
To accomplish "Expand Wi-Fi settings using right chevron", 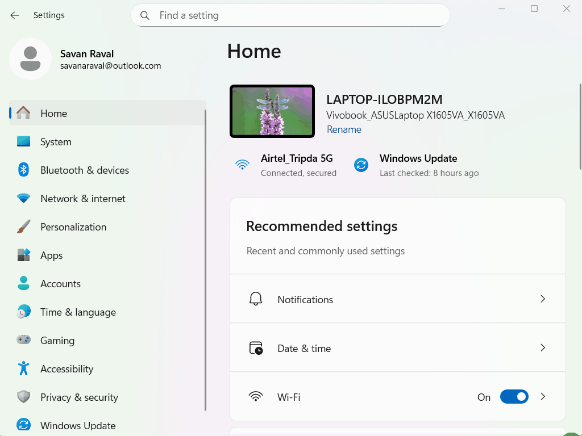I will tap(543, 397).
